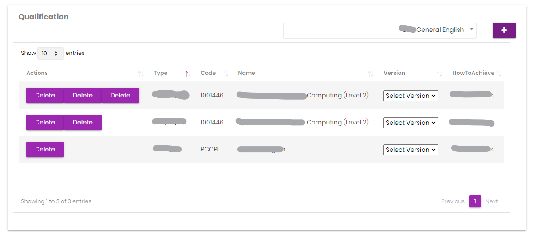This screenshot has height=236, width=545.
Task: Change the show entries count selector
Action: pos(50,54)
